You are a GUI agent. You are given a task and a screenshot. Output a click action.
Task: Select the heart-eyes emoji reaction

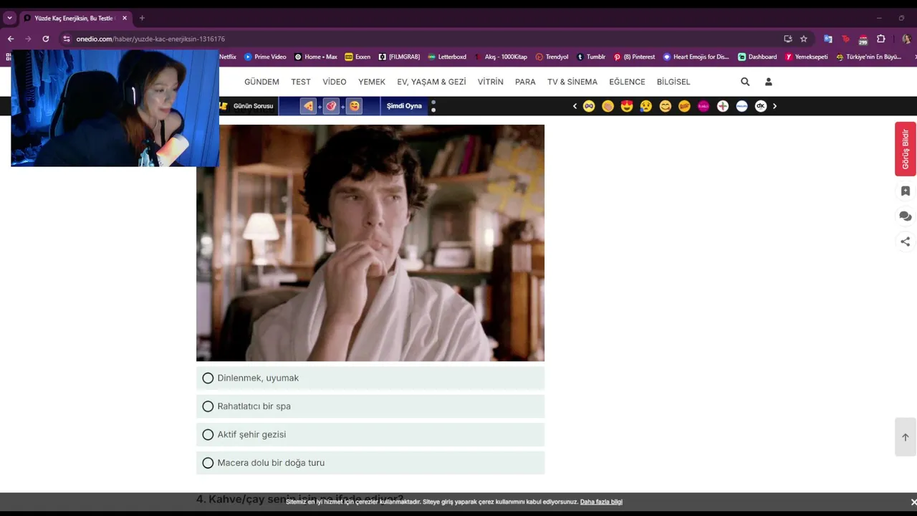click(627, 106)
